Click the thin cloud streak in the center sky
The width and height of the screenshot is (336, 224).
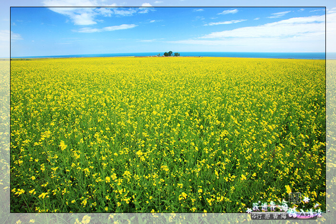point(226,22)
